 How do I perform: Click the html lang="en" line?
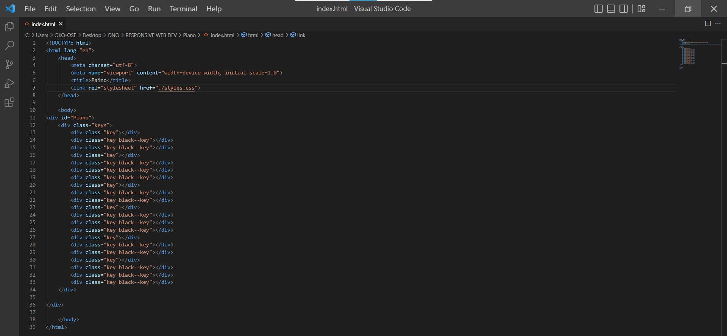(x=70, y=50)
